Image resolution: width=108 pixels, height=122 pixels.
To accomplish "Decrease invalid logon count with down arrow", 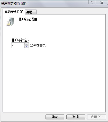I will click(x=26, y=47).
